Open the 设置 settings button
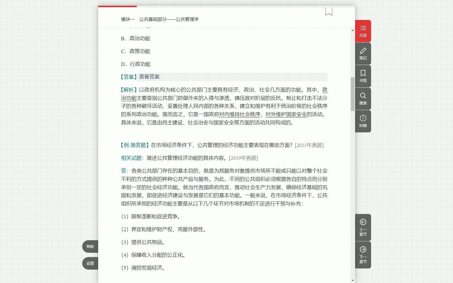The width and height of the screenshot is (453, 283). point(90,263)
